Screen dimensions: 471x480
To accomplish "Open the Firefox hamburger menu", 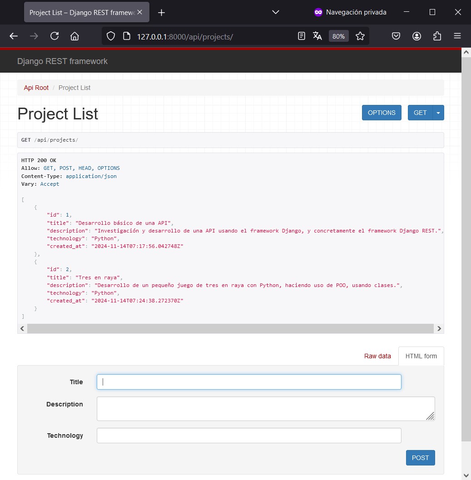I will (457, 36).
